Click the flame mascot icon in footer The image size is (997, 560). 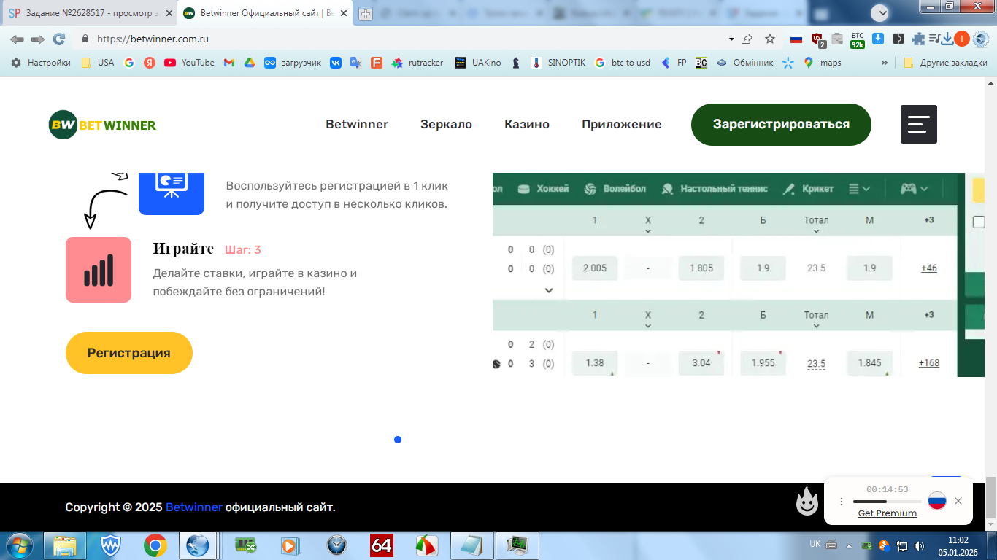(x=807, y=501)
